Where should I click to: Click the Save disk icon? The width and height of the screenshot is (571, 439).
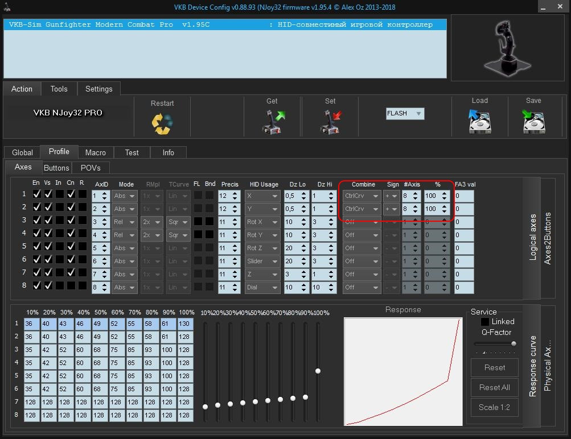pyautogui.click(x=533, y=121)
